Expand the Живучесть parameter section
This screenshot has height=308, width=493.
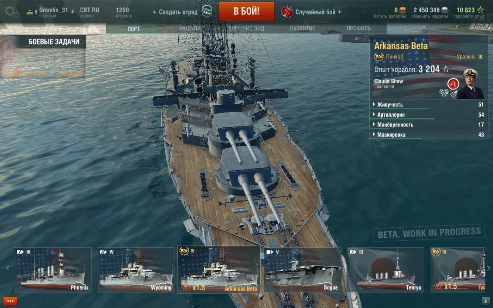[x=428, y=105]
